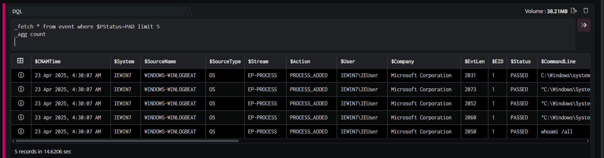Open info icon for the EvtLen 2073 row
Image resolution: width=604 pixels, height=158 pixels.
tap(21, 89)
